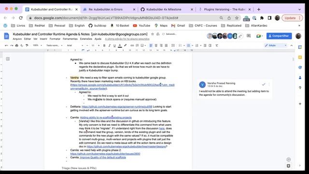Toggle the bulleted list button
Image resolution: width=309 pixels, height=174 pixels.
point(189,45)
